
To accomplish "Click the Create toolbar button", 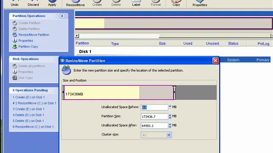I will 97,3.
